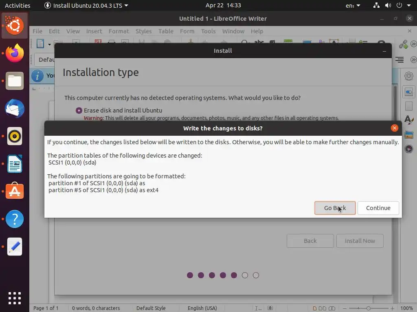417x312 pixels.
Task: Open the Install Ubuntu 20.04.3 LTS app menu
Action: pyautogui.click(x=86, y=5)
